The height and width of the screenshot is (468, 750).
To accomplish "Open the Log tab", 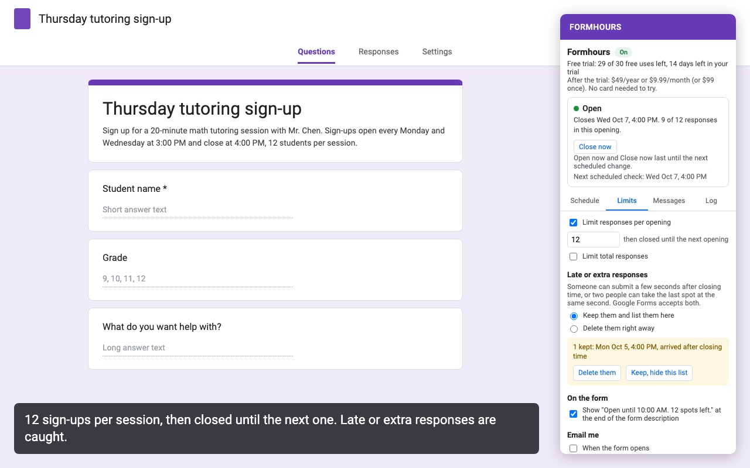I will (x=711, y=201).
